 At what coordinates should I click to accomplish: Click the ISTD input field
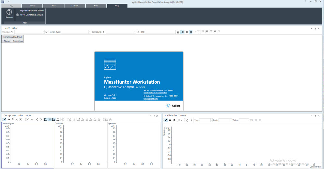[160, 32]
